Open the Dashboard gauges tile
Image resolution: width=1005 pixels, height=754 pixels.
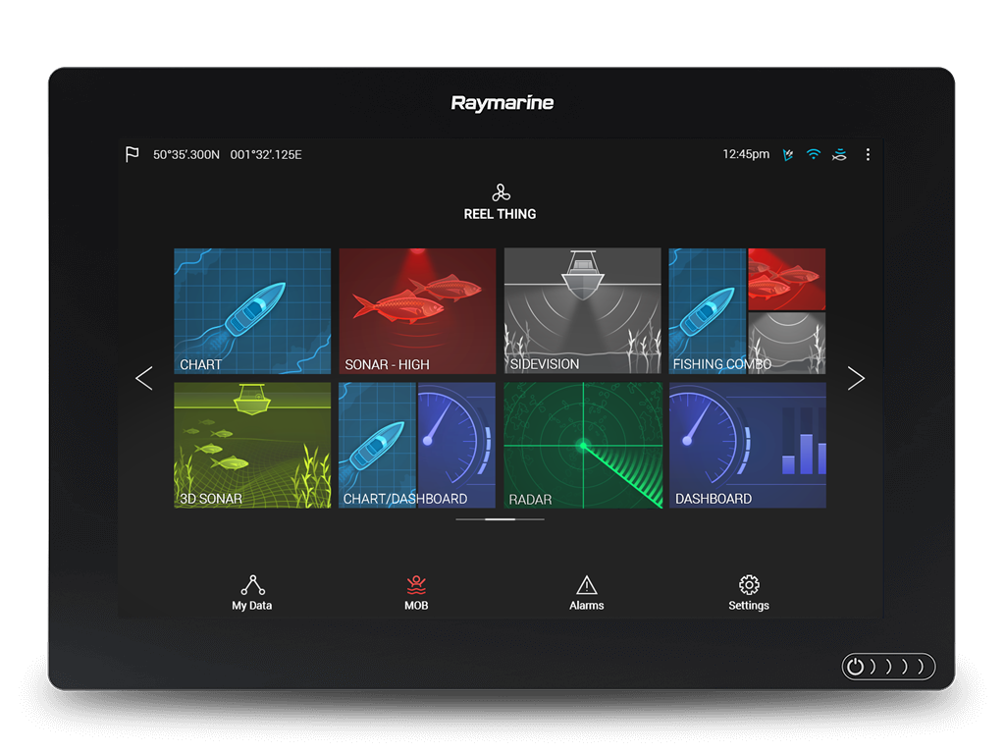747,445
